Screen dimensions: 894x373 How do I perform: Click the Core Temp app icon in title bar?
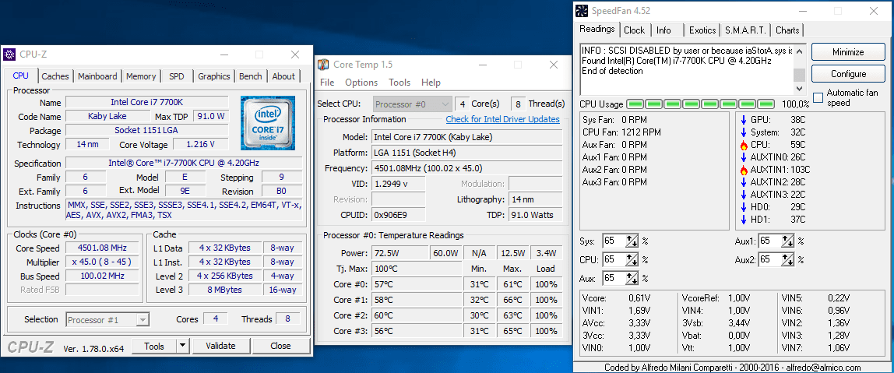(322, 65)
